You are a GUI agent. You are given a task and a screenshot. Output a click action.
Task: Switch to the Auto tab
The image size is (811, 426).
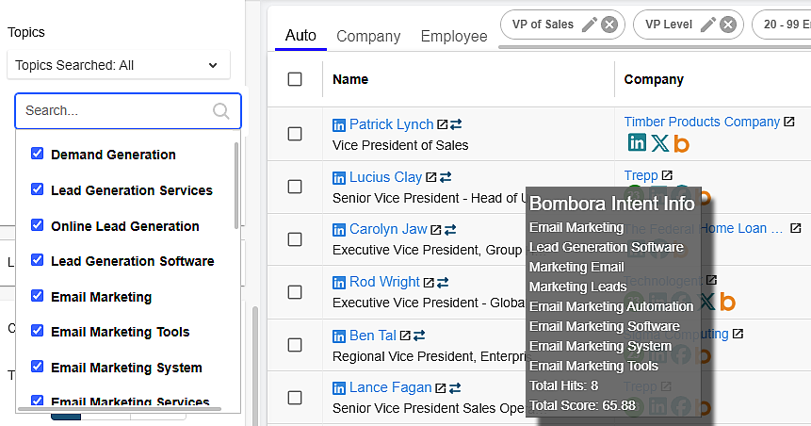point(300,35)
